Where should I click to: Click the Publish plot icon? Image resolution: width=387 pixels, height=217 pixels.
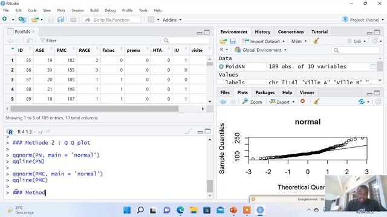(362, 102)
